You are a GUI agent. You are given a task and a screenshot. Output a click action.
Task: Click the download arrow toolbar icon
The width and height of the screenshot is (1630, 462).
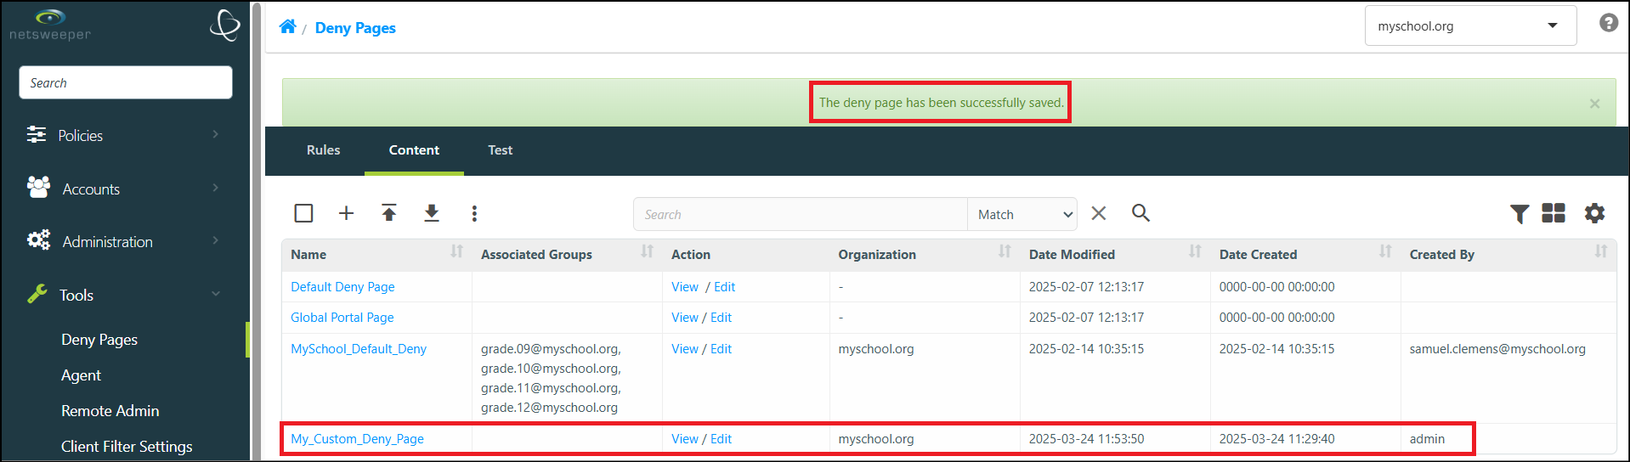(x=432, y=213)
